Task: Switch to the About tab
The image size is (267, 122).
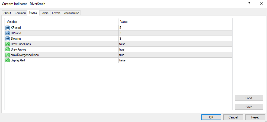Action: pos(7,13)
